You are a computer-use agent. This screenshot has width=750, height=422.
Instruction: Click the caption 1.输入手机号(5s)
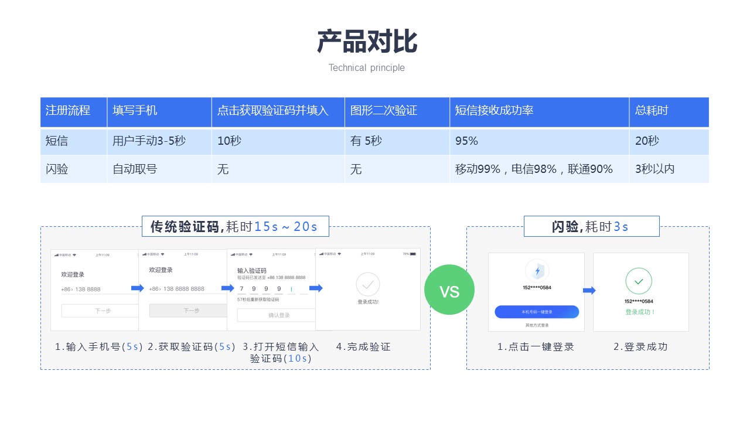tap(99, 346)
